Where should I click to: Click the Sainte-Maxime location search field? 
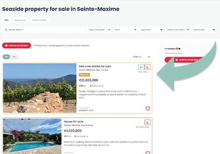point(44,30)
